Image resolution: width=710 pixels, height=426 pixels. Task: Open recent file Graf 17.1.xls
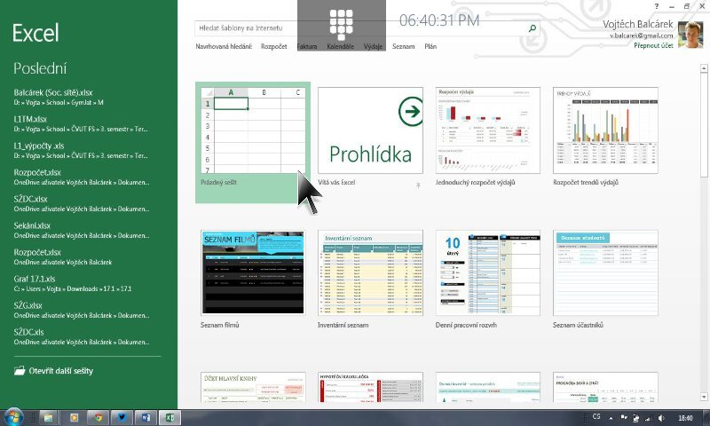pos(82,283)
